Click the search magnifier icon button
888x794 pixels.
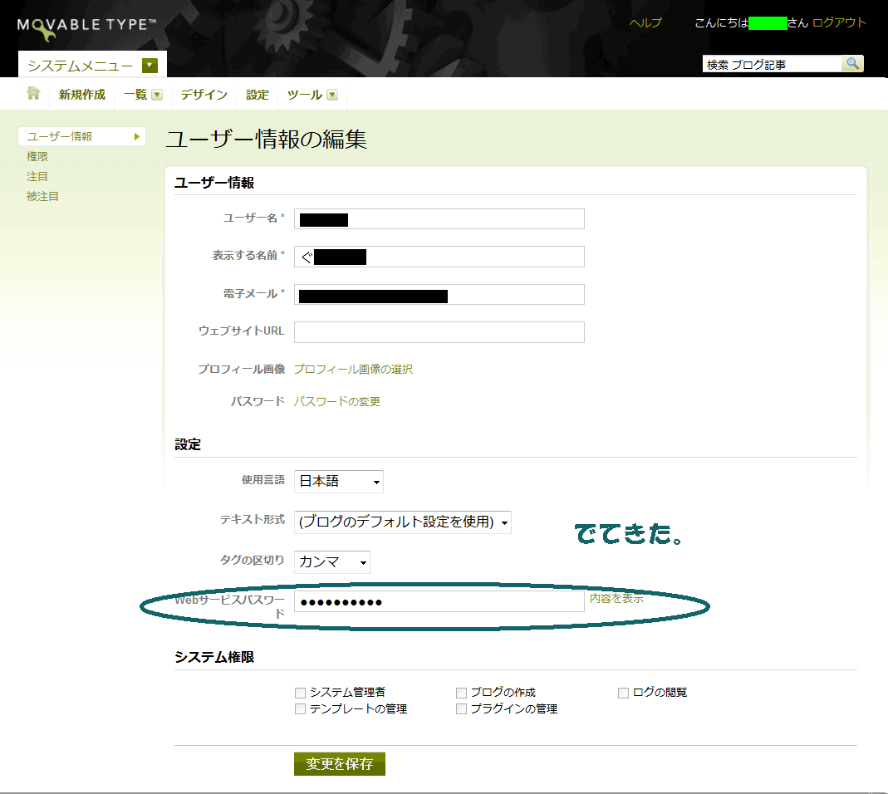pyautogui.click(x=852, y=64)
